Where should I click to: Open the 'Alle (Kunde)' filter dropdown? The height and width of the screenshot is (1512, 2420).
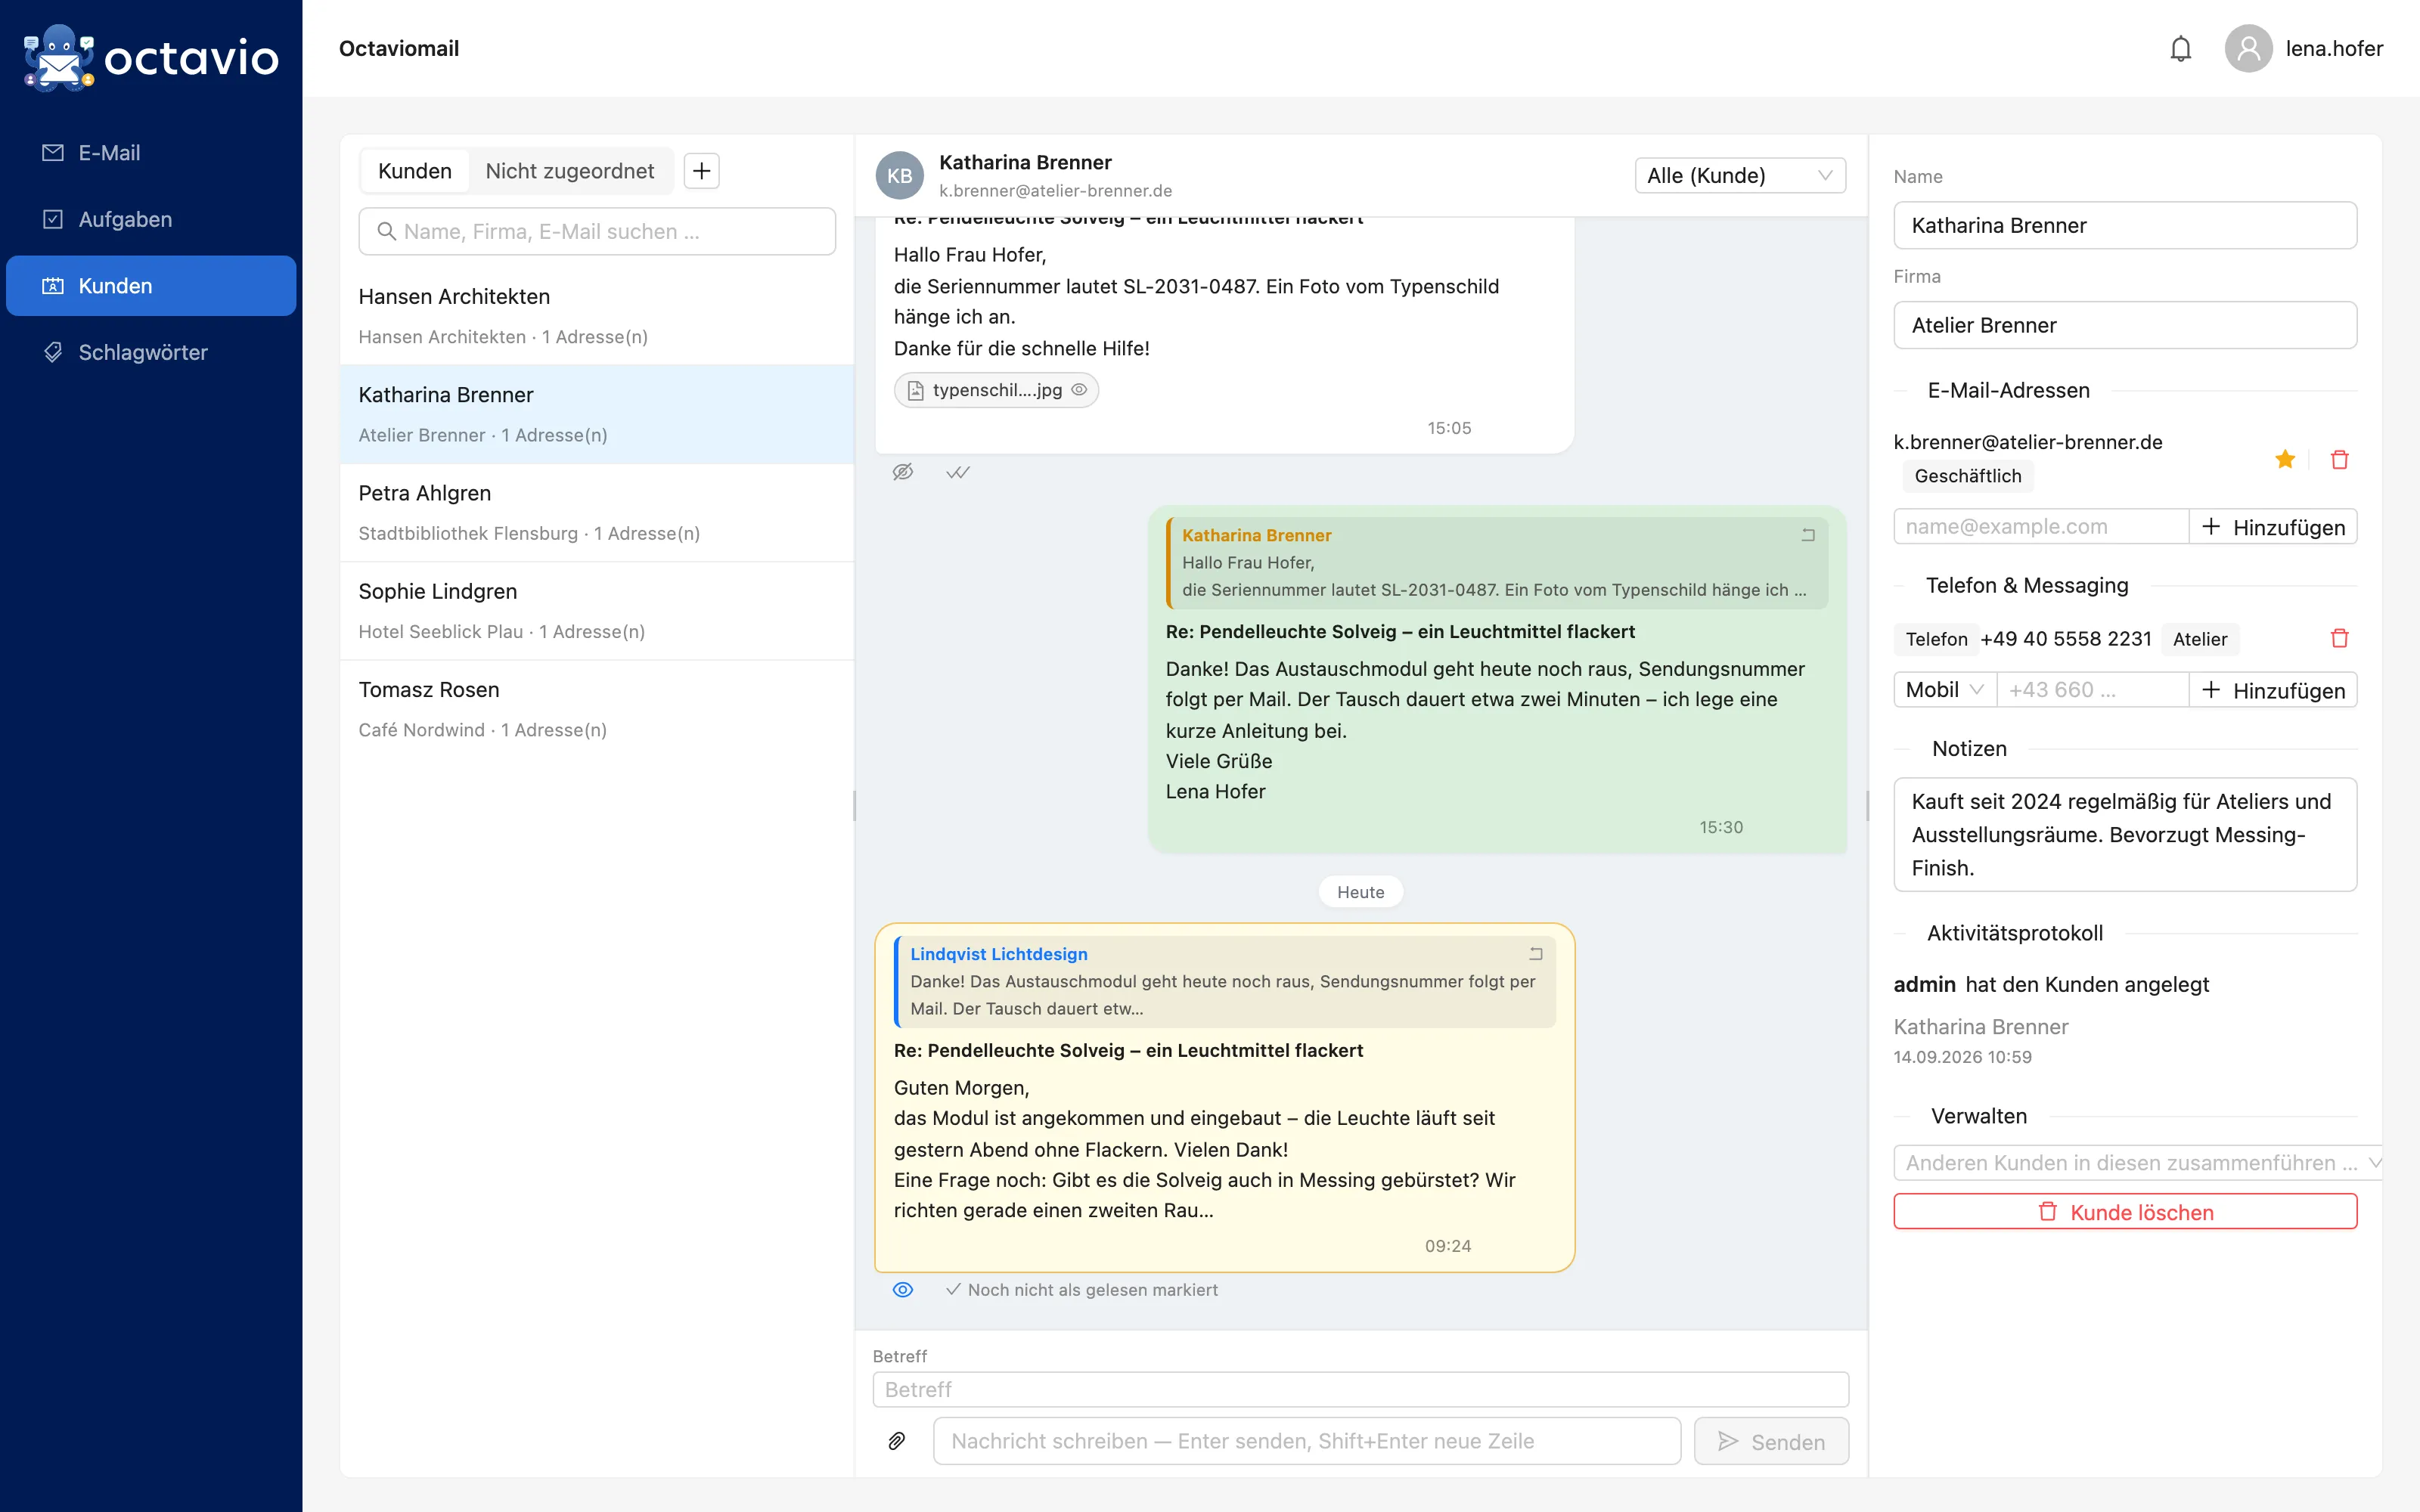click(1739, 176)
